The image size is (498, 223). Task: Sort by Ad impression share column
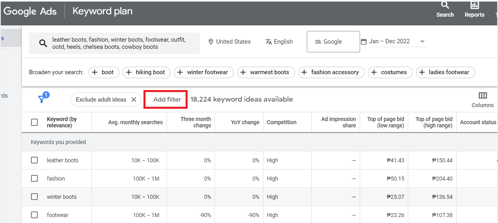[339, 122]
